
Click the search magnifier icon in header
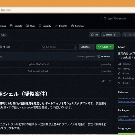tap(105, 19)
